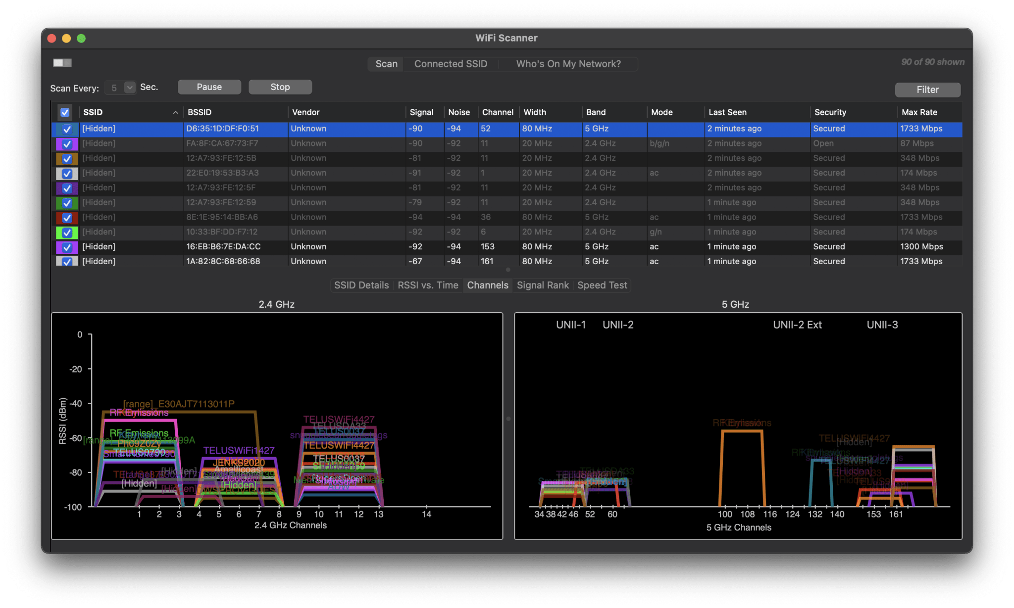This screenshot has width=1014, height=608.
Task: Open the Speed Test tab
Action: tap(602, 285)
